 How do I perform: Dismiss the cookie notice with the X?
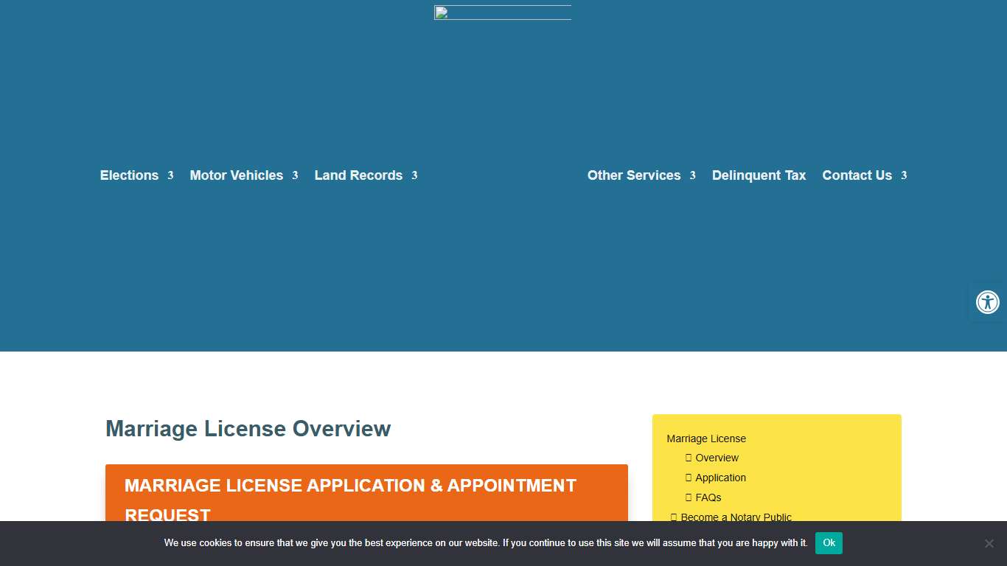[989, 543]
